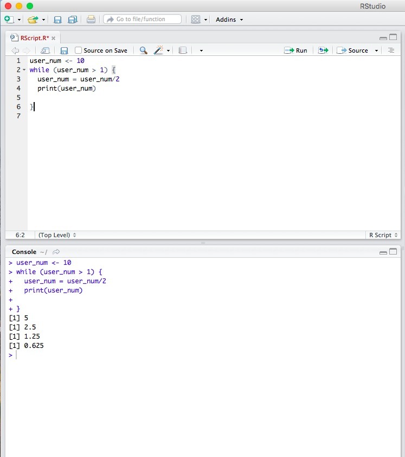405x457 pixels.
Task: Toggle the document outline button
Action: point(391,50)
